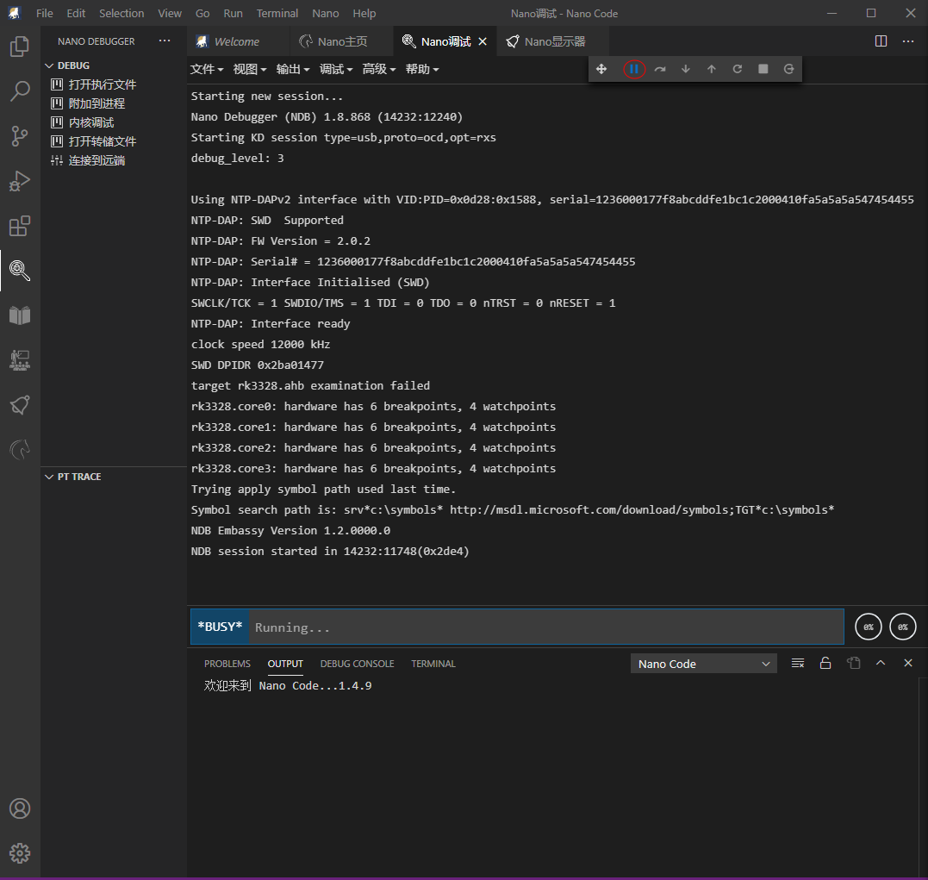Open the Nano Code output channel dropdown
Screen dimensions: 928x880
coord(703,664)
